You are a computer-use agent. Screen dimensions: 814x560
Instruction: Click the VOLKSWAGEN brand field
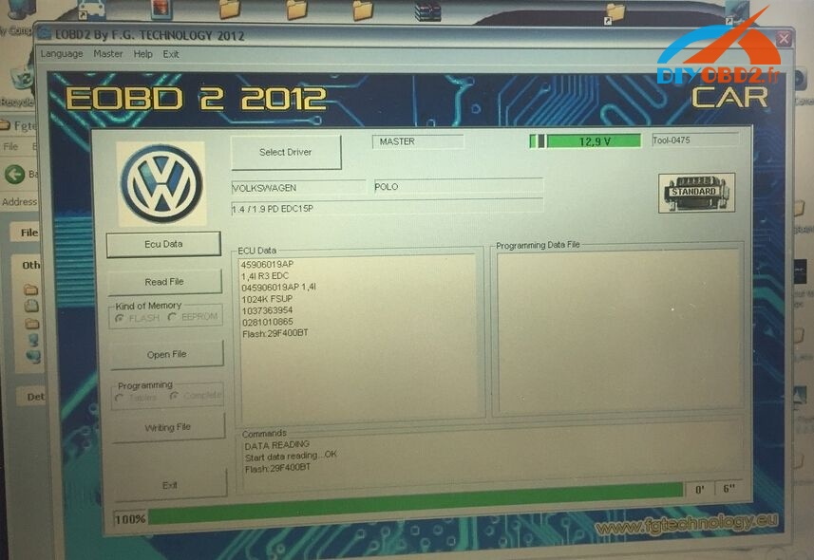pyautogui.click(x=298, y=187)
